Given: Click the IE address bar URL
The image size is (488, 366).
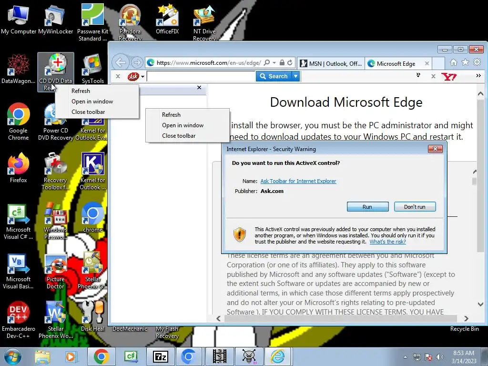Looking at the screenshot, I should point(209,62).
